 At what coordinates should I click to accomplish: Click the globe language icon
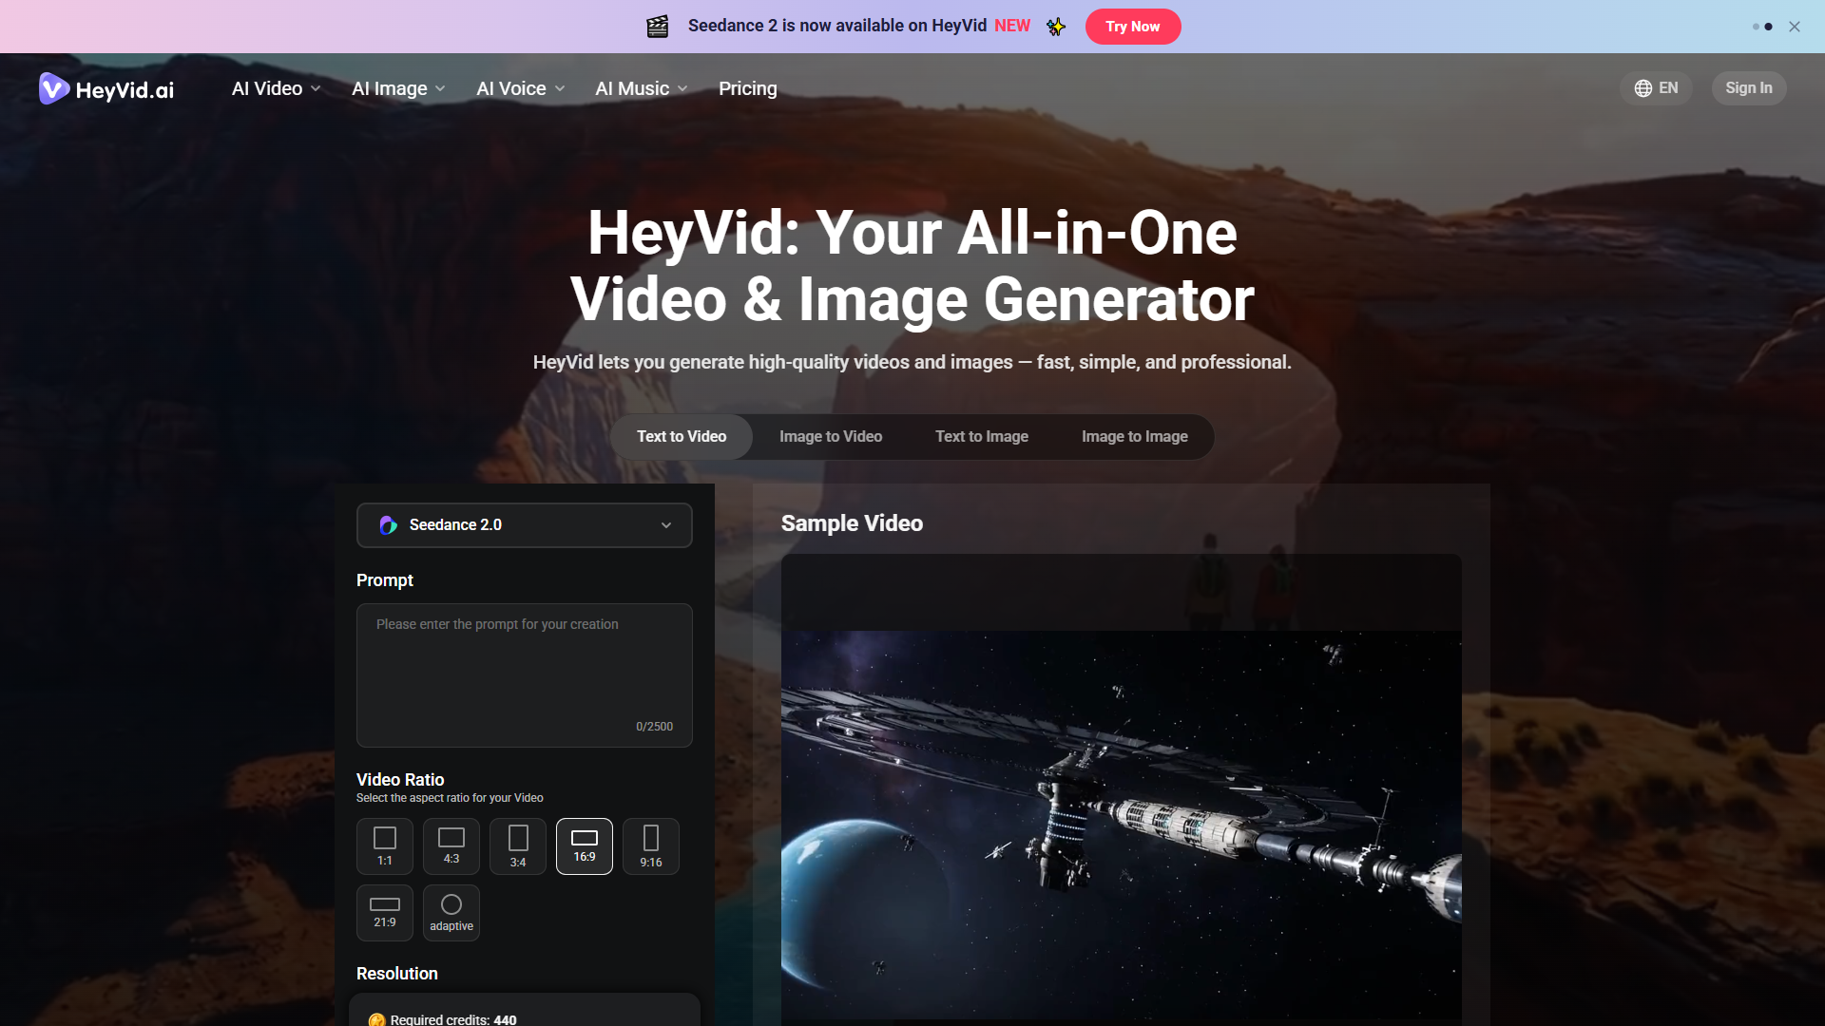tap(1643, 88)
